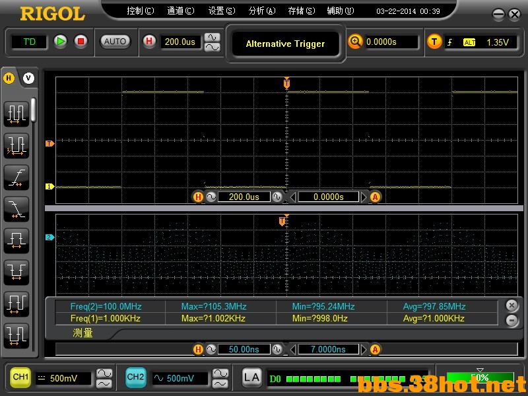The height and width of the screenshot is (396, 528).
Task: Click the Freq(2)=100.0MHz measurement
Action: click(106, 306)
